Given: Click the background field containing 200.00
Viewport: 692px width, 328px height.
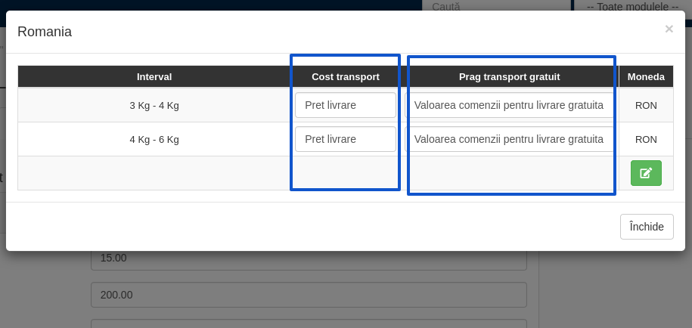Looking at the screenshot, I should point(309,295).
